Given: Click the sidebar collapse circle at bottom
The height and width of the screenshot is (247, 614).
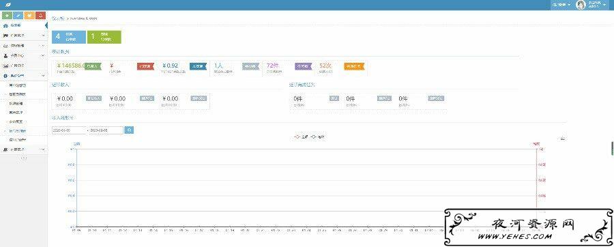Looking at the screenshot, I should (23, 158).
